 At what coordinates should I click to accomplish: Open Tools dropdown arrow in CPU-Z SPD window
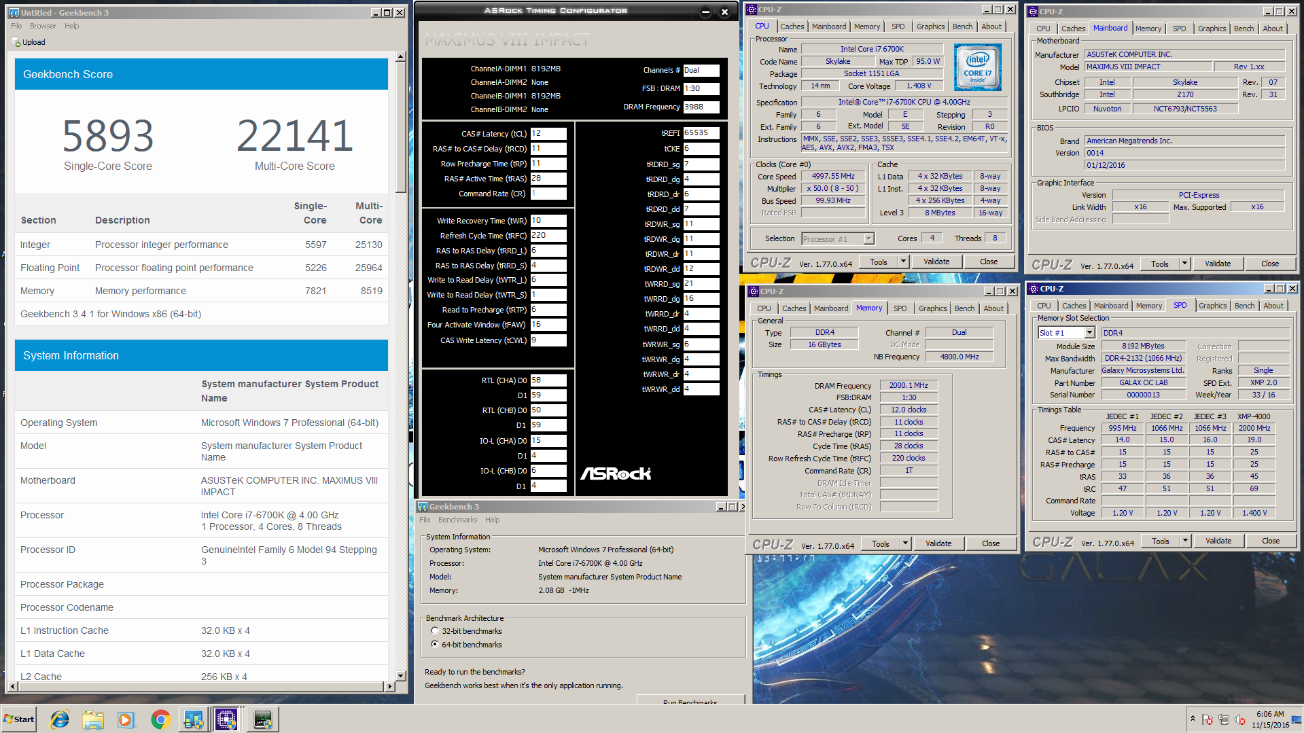point(1185,541)
